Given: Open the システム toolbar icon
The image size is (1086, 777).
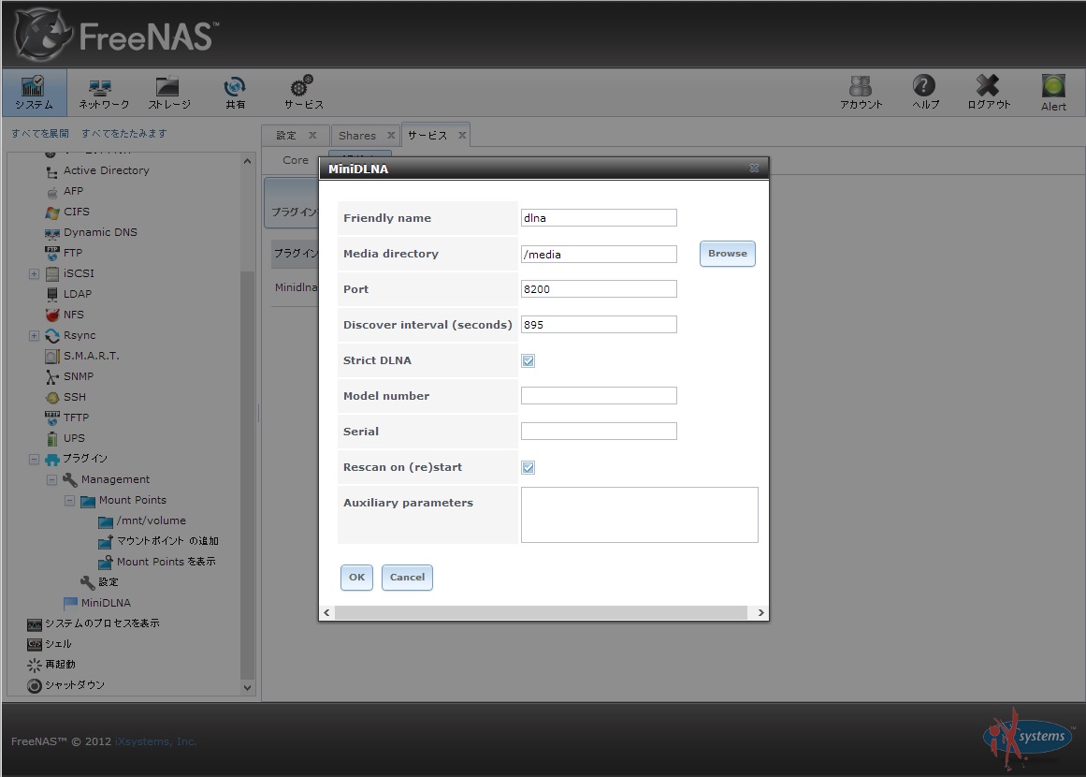Looking at the screenshot, I should pos(34,92).
